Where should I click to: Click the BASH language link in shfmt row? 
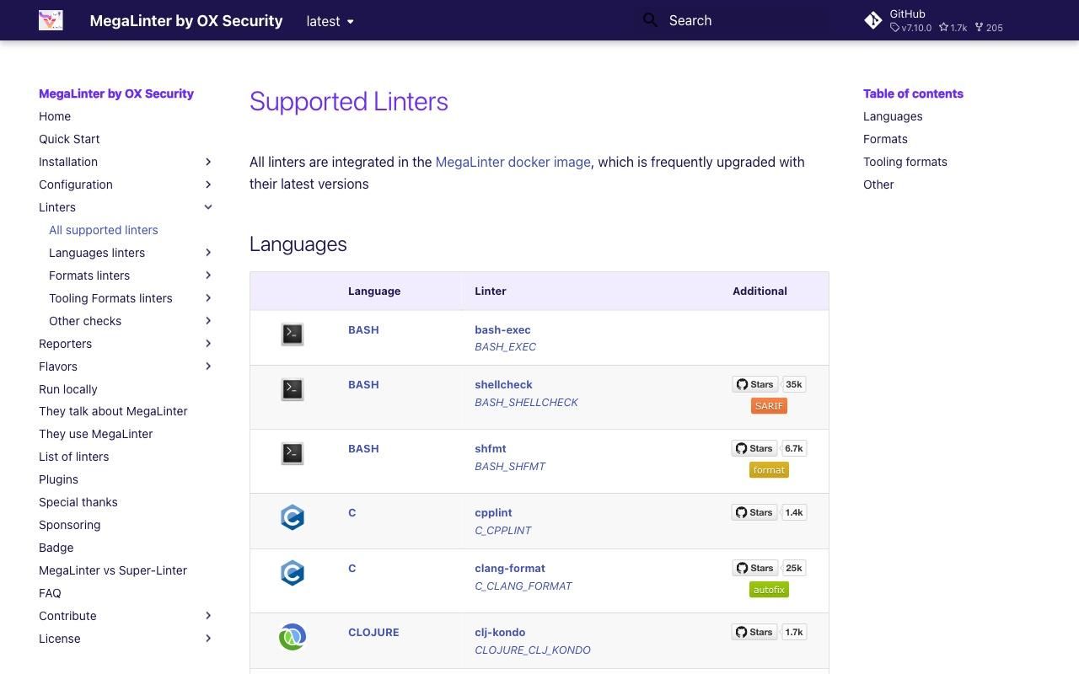[x=363, y=448]
